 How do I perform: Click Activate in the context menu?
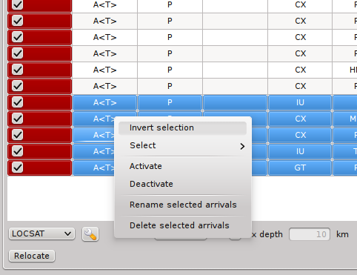[x=183, y=166]
